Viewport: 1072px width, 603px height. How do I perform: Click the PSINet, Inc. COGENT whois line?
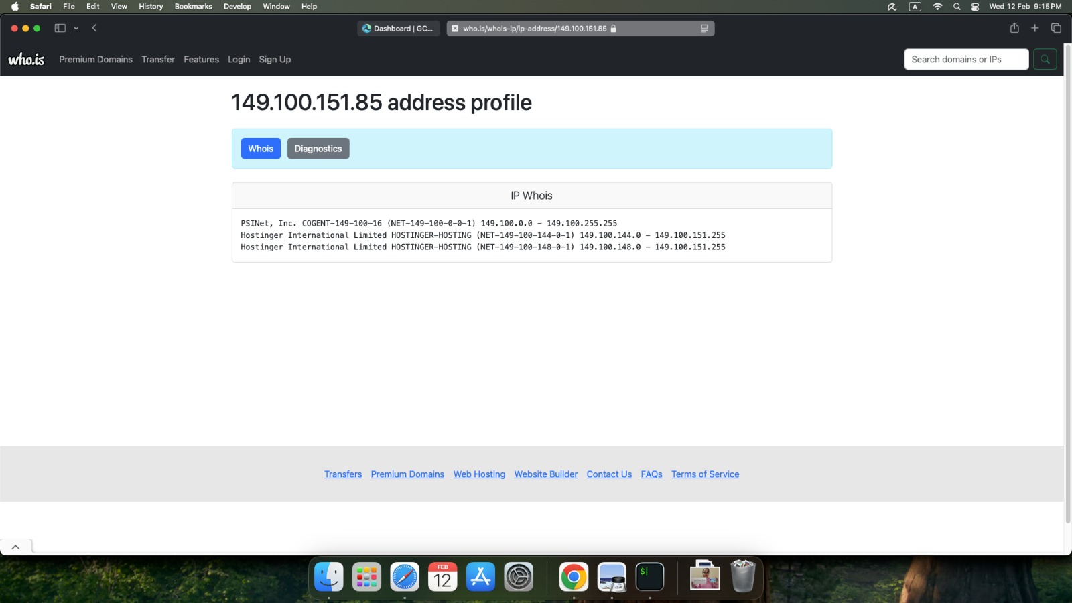pyautogui.click(x=429, y=223)
